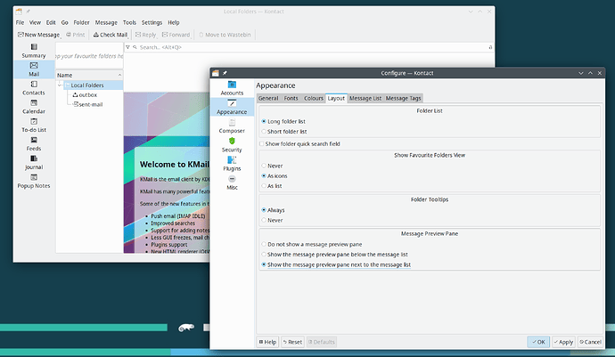
Task: Select Security settings page
Action: tap(232, 144)
